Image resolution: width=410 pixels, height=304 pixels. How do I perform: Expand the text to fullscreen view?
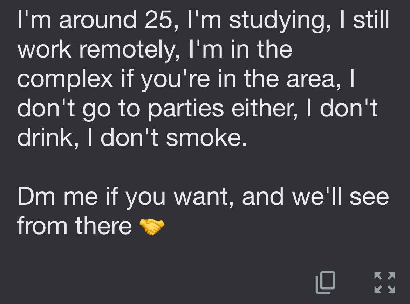385,283
